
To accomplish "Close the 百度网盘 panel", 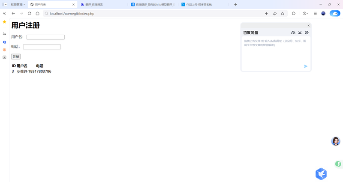I will pos(309,26).
